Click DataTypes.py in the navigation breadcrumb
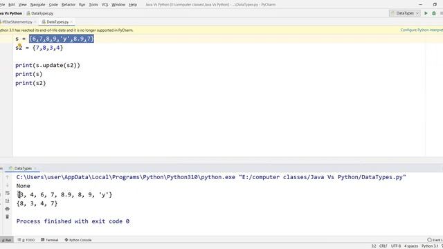This screenshot has width=443, height=249. point(40,13)
